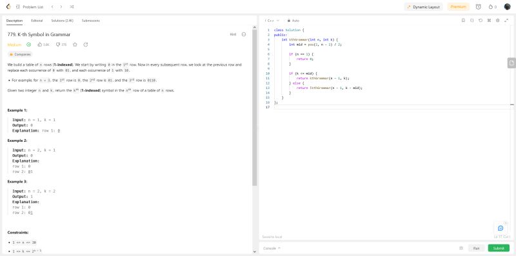Reset code with the undo icon
The image size is (516, 256).
[481, 21]
